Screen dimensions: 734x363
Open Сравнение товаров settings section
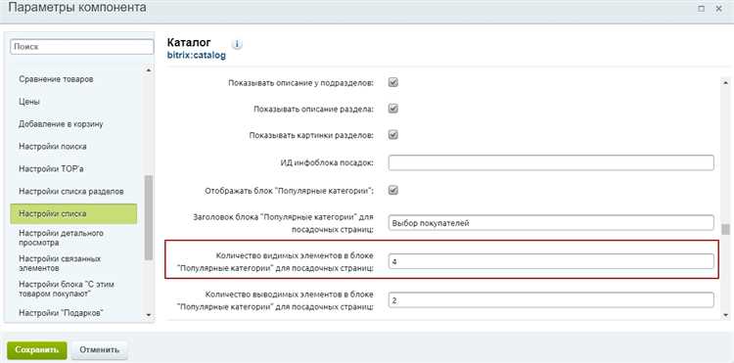56,79
